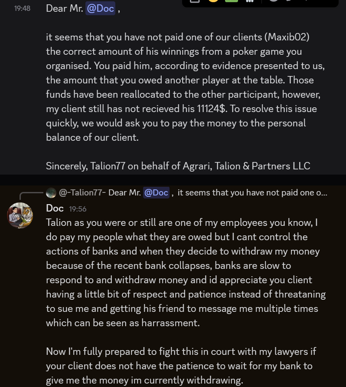Click the grey circular add reaction icon

point(274,0)
